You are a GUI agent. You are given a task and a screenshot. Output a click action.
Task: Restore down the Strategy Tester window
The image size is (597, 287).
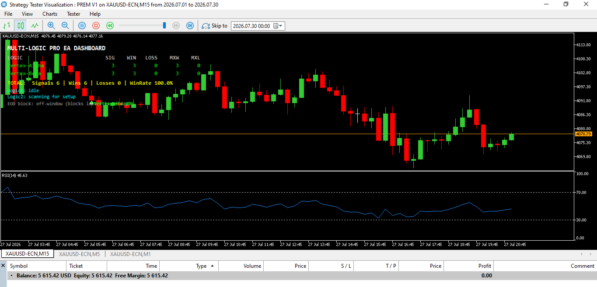point(566,4)
